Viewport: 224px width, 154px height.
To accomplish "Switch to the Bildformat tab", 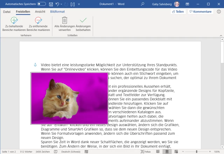I will pyautogui.click(x=57, y=12).
